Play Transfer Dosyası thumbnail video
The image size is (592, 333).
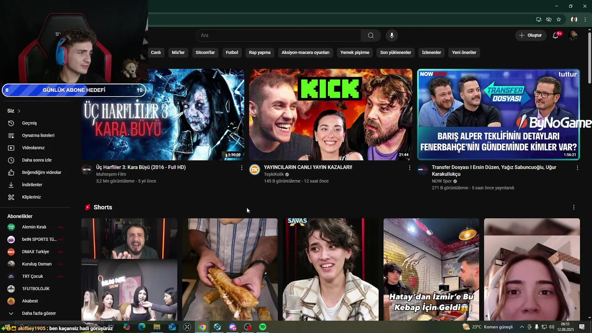(498, 115)
